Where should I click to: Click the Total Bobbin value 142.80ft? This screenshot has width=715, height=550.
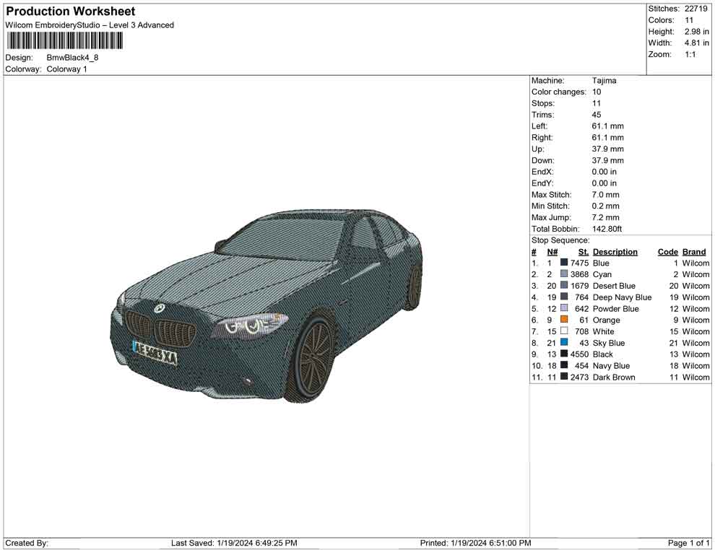click(607, 229)
